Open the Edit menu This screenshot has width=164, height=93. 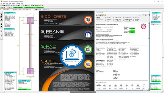point(4,3)
